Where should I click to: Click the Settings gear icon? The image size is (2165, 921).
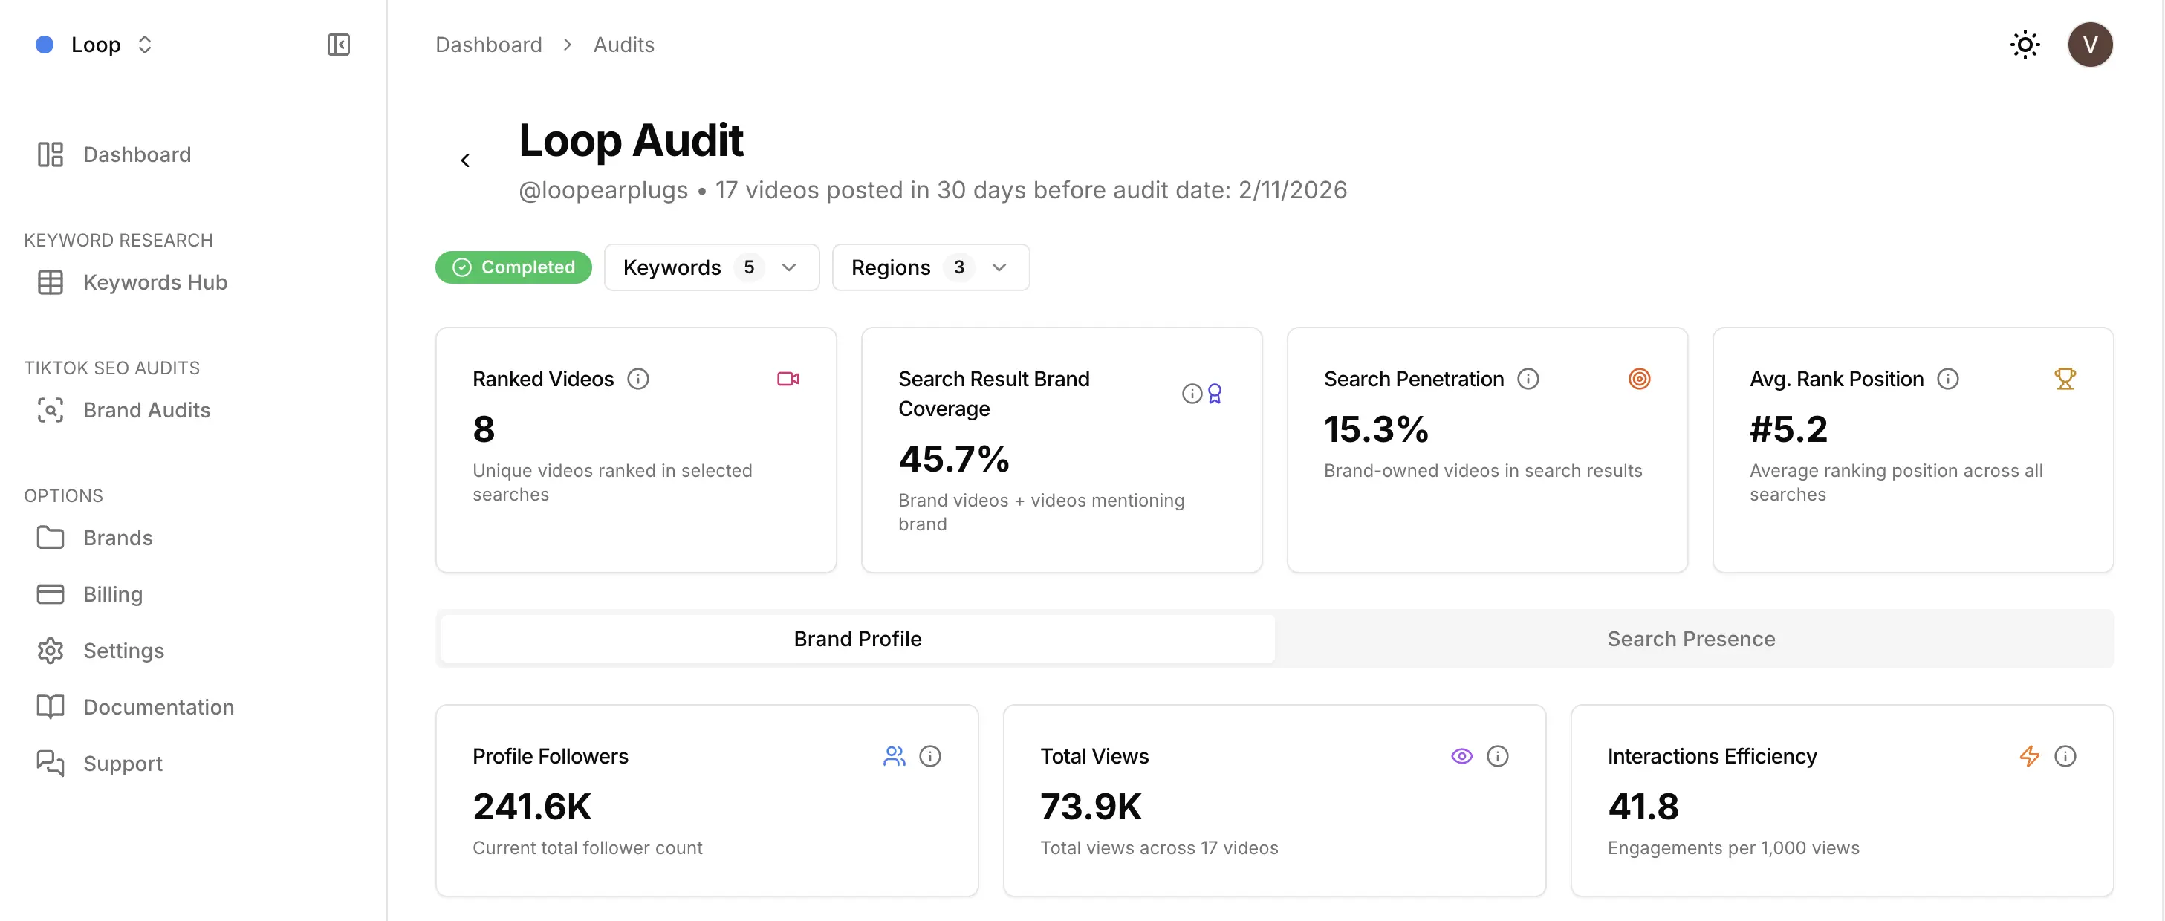(x=51, y=651)
